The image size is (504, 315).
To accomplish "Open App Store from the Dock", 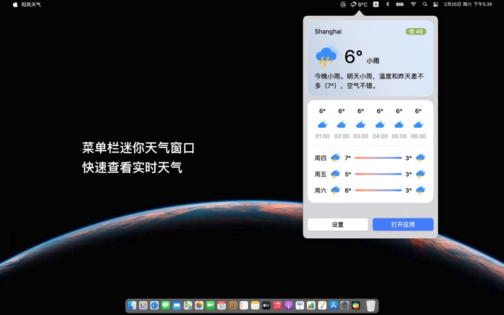I will tap(333, 306).
